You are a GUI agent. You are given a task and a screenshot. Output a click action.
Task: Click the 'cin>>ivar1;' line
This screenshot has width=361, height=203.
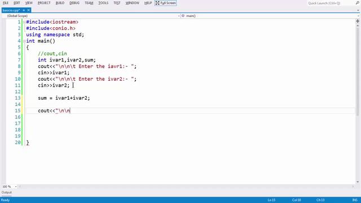point(54,73)
